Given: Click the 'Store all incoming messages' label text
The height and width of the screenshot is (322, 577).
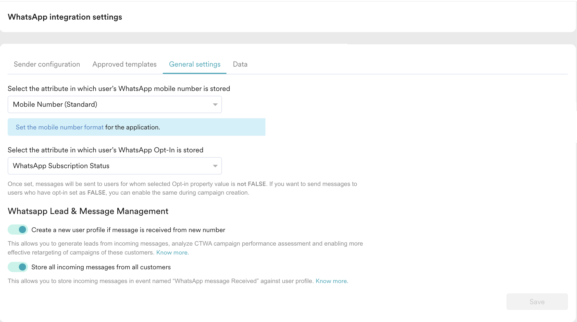Looking at the screenshot, I should point(101,267).
